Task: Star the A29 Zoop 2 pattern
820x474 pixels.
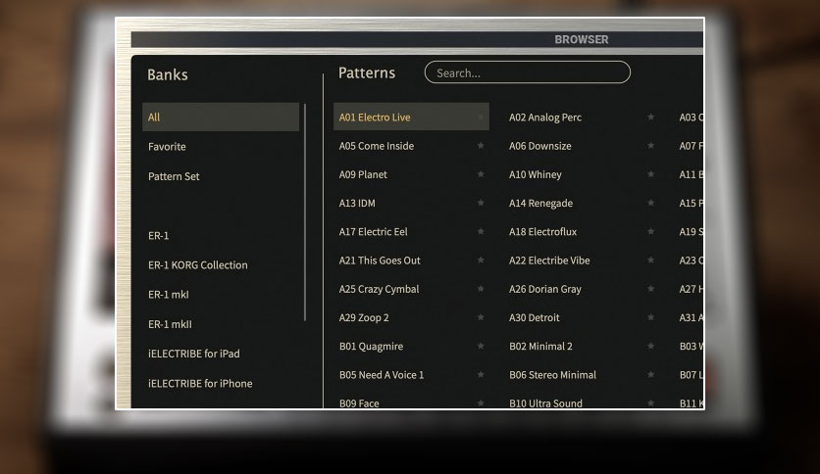Action: 481,317
